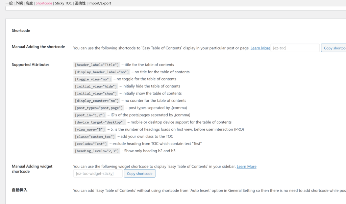Click the [header_label="Title"] attribute code
Viewport: 346px width, 204px height.
click(x=97, y=65)
